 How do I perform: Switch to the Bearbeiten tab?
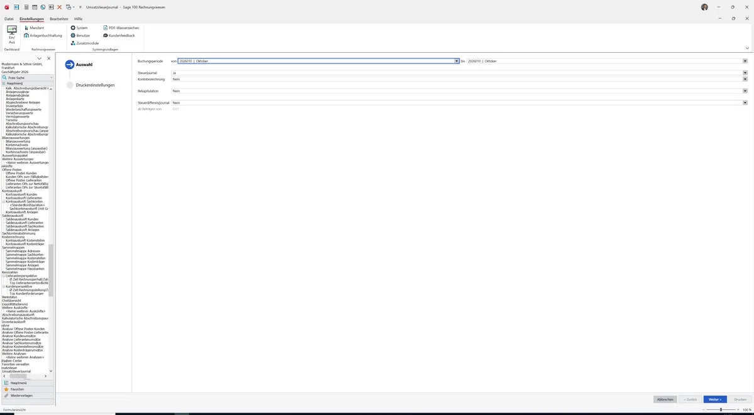point(59,19)
